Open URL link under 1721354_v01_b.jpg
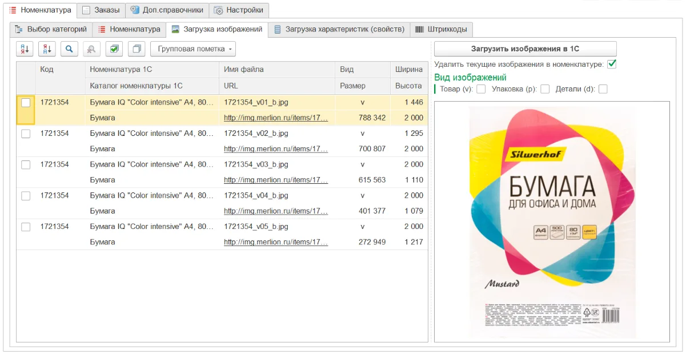Image resolution: width=686 pixels, height=354 pixels. point(276,118)
